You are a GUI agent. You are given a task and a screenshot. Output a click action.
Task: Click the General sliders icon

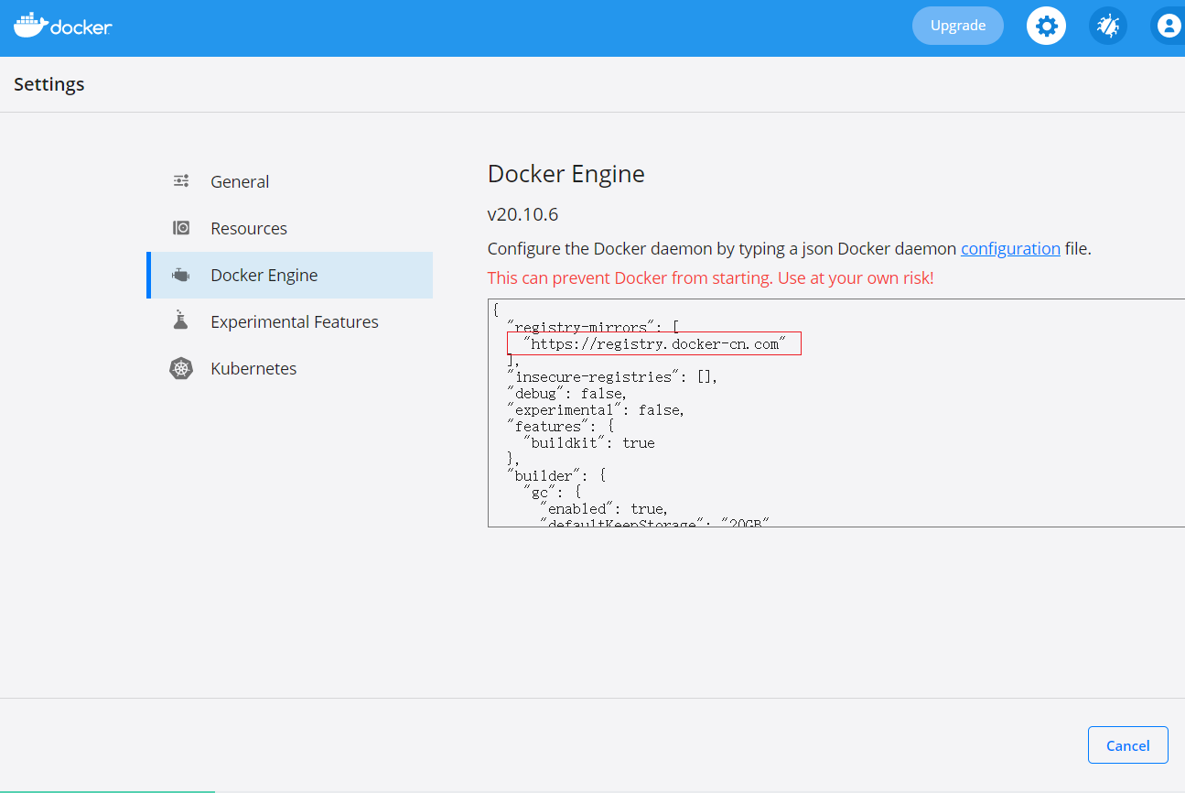click(x=181, y=181)
